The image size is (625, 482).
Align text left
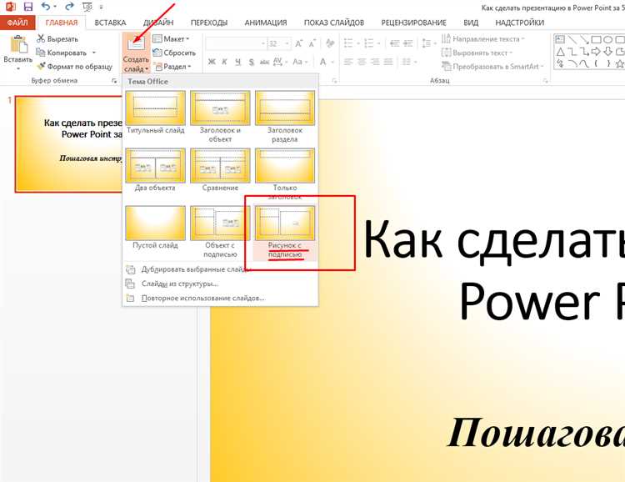pyautogui.click(x=348, y=62)
